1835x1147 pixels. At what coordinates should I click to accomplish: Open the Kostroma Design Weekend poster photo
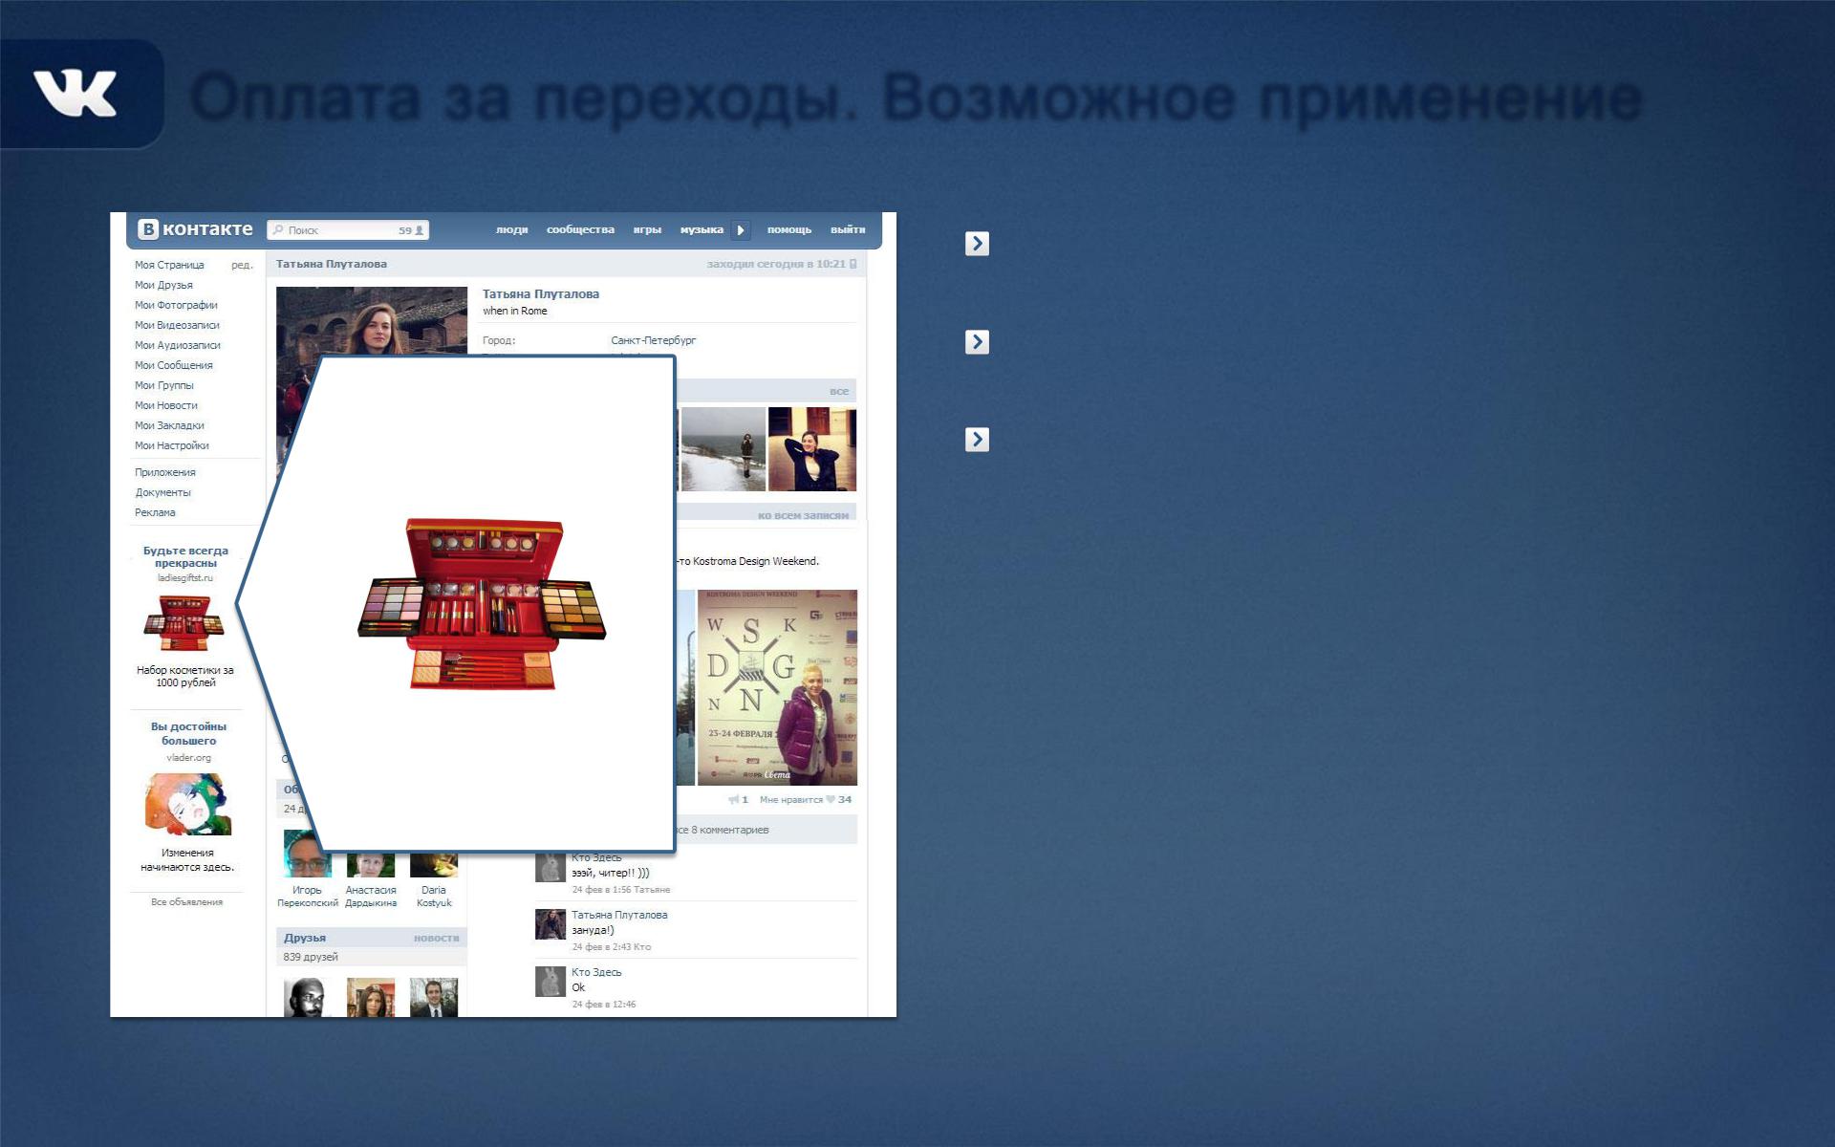(777, 687)
